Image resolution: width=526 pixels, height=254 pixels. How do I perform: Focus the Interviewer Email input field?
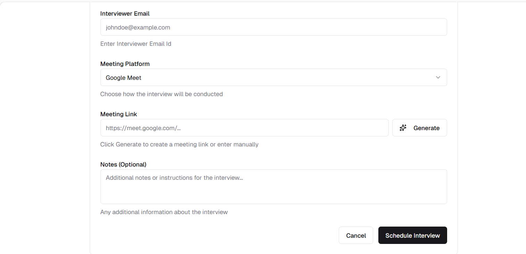(273, 27)
